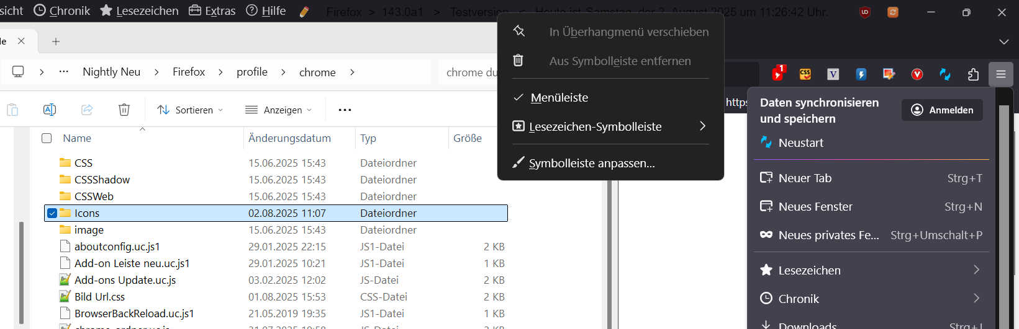1019x329 pixels.
Task: Click the uBlock Origin shield icon
Action: (x=864, y=12)
